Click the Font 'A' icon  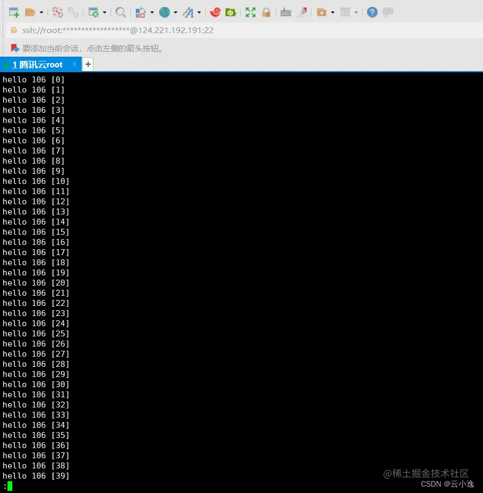point(188,13)
